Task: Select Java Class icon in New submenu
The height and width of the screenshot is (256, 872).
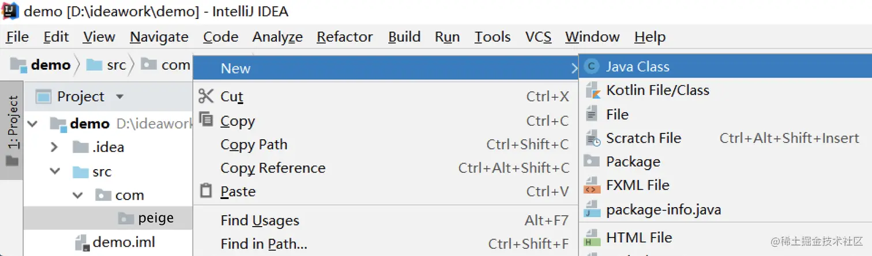Action: (591, 67)
